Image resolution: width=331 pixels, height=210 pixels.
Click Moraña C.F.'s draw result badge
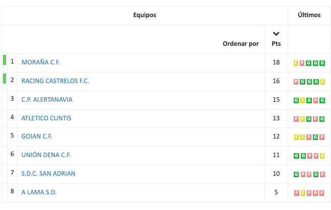click(x=296, y=63)
